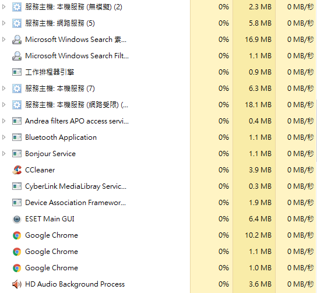Viewport: 317px width, 293px height.
Task: Click CPU 0% in Bonjour Service row
Action: (x=224, y=154)
